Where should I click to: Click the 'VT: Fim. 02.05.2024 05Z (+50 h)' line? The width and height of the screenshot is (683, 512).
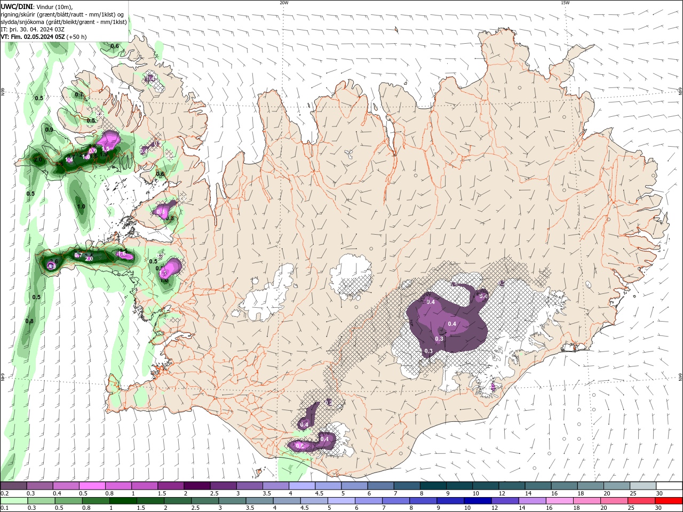coord(44,37)
